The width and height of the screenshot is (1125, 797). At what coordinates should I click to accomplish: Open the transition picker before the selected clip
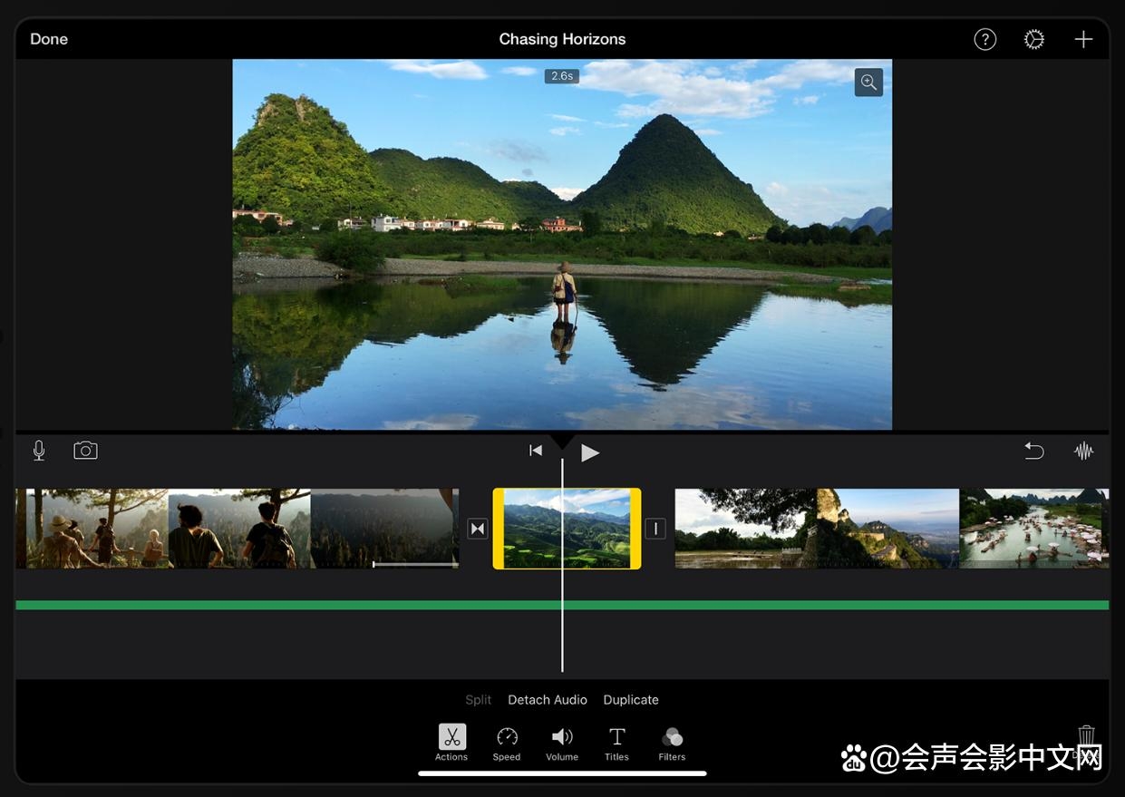(478, 528)
